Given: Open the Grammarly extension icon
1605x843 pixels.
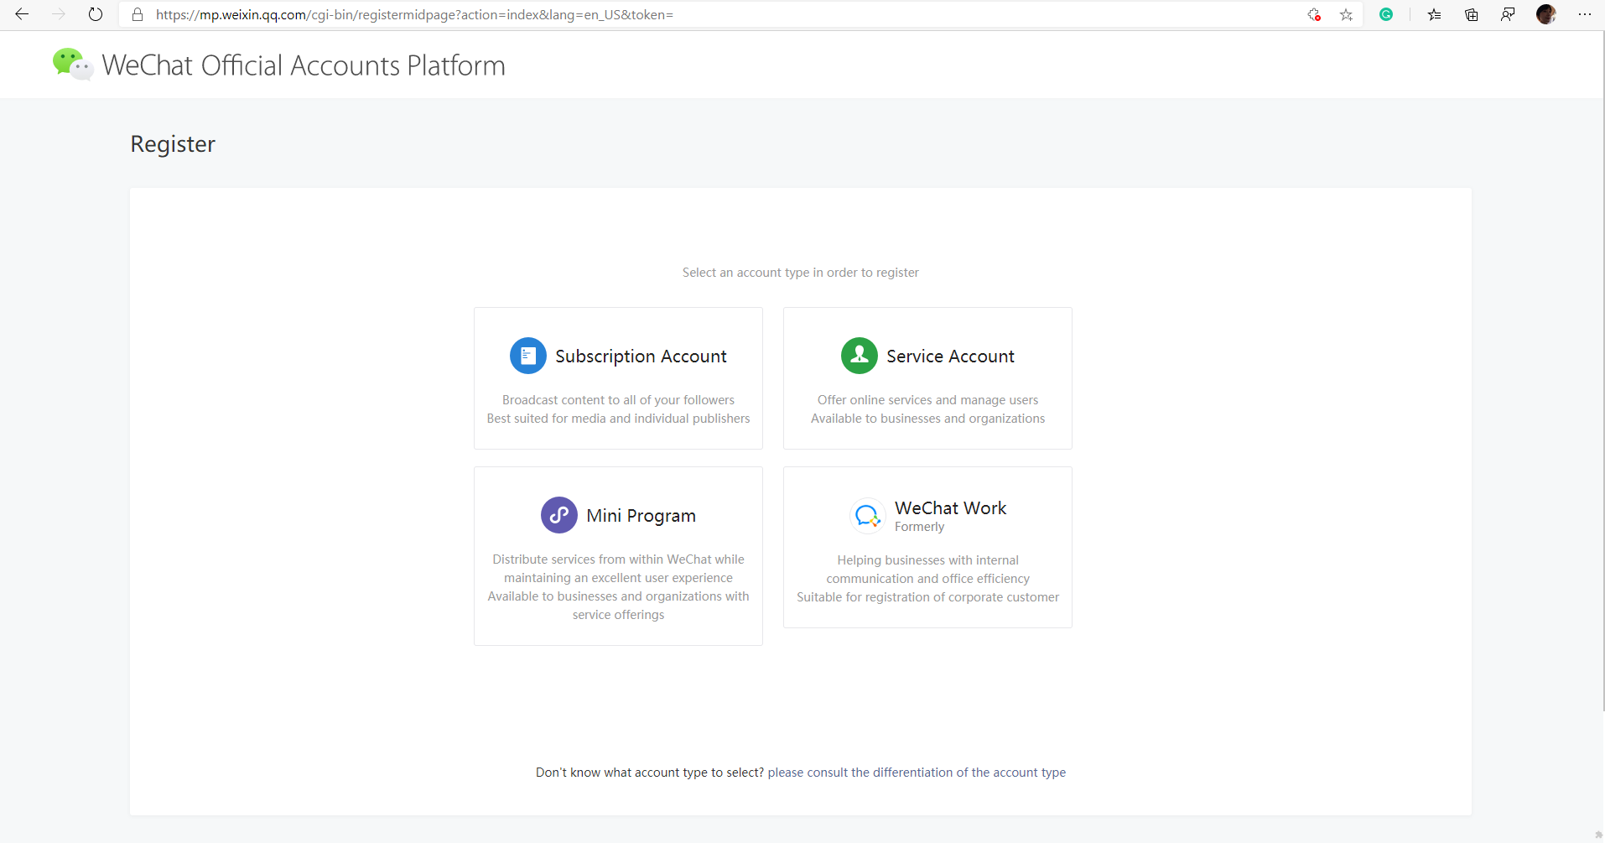Looking at the screenshot, I should pyautogui.click(x=1386, y=14).
